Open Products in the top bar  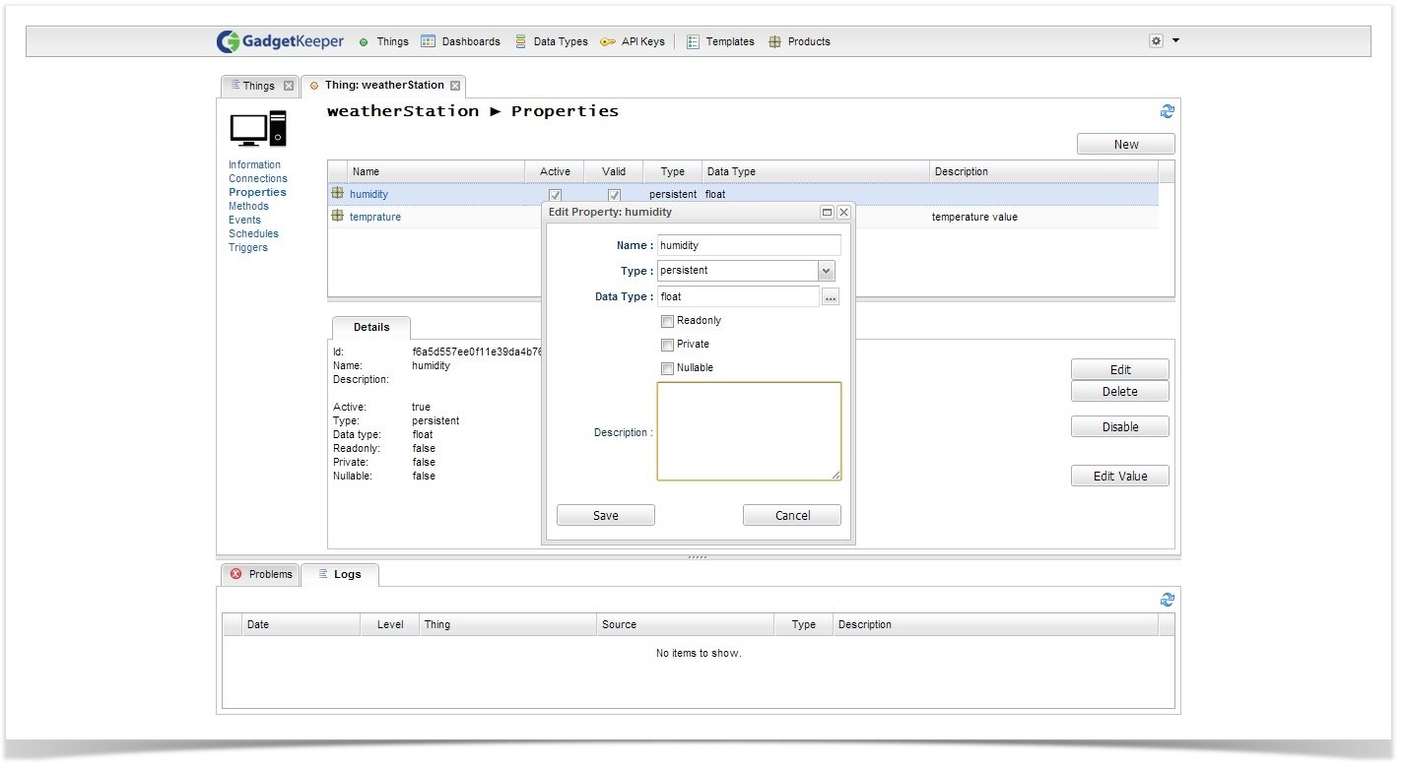tap(799, 41)
